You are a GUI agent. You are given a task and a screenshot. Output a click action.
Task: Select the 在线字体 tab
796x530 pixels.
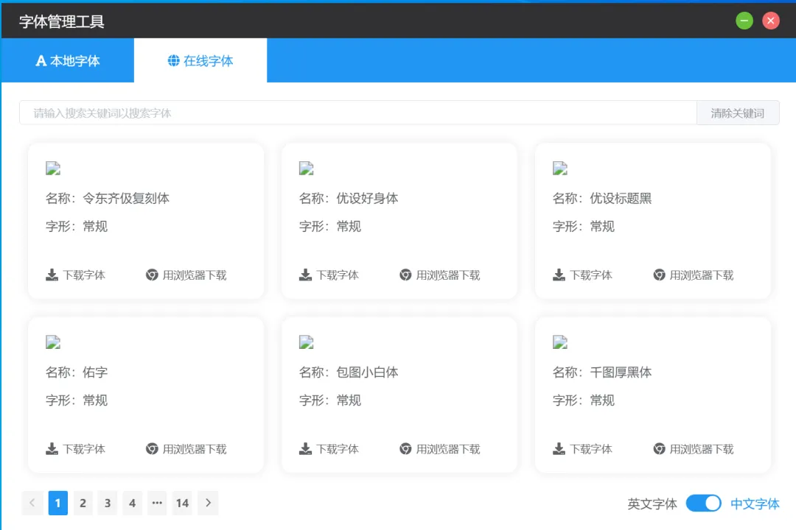click(200, 60)
